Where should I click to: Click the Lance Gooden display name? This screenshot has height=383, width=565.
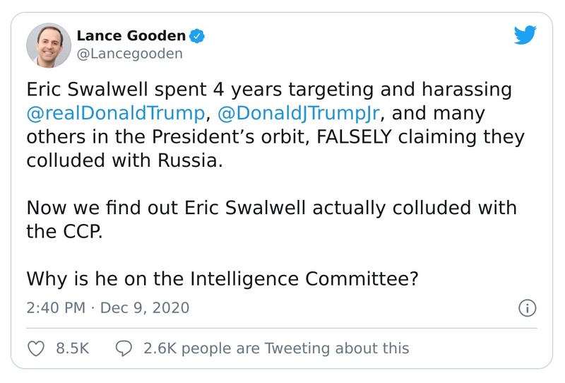tap(132, 35)
